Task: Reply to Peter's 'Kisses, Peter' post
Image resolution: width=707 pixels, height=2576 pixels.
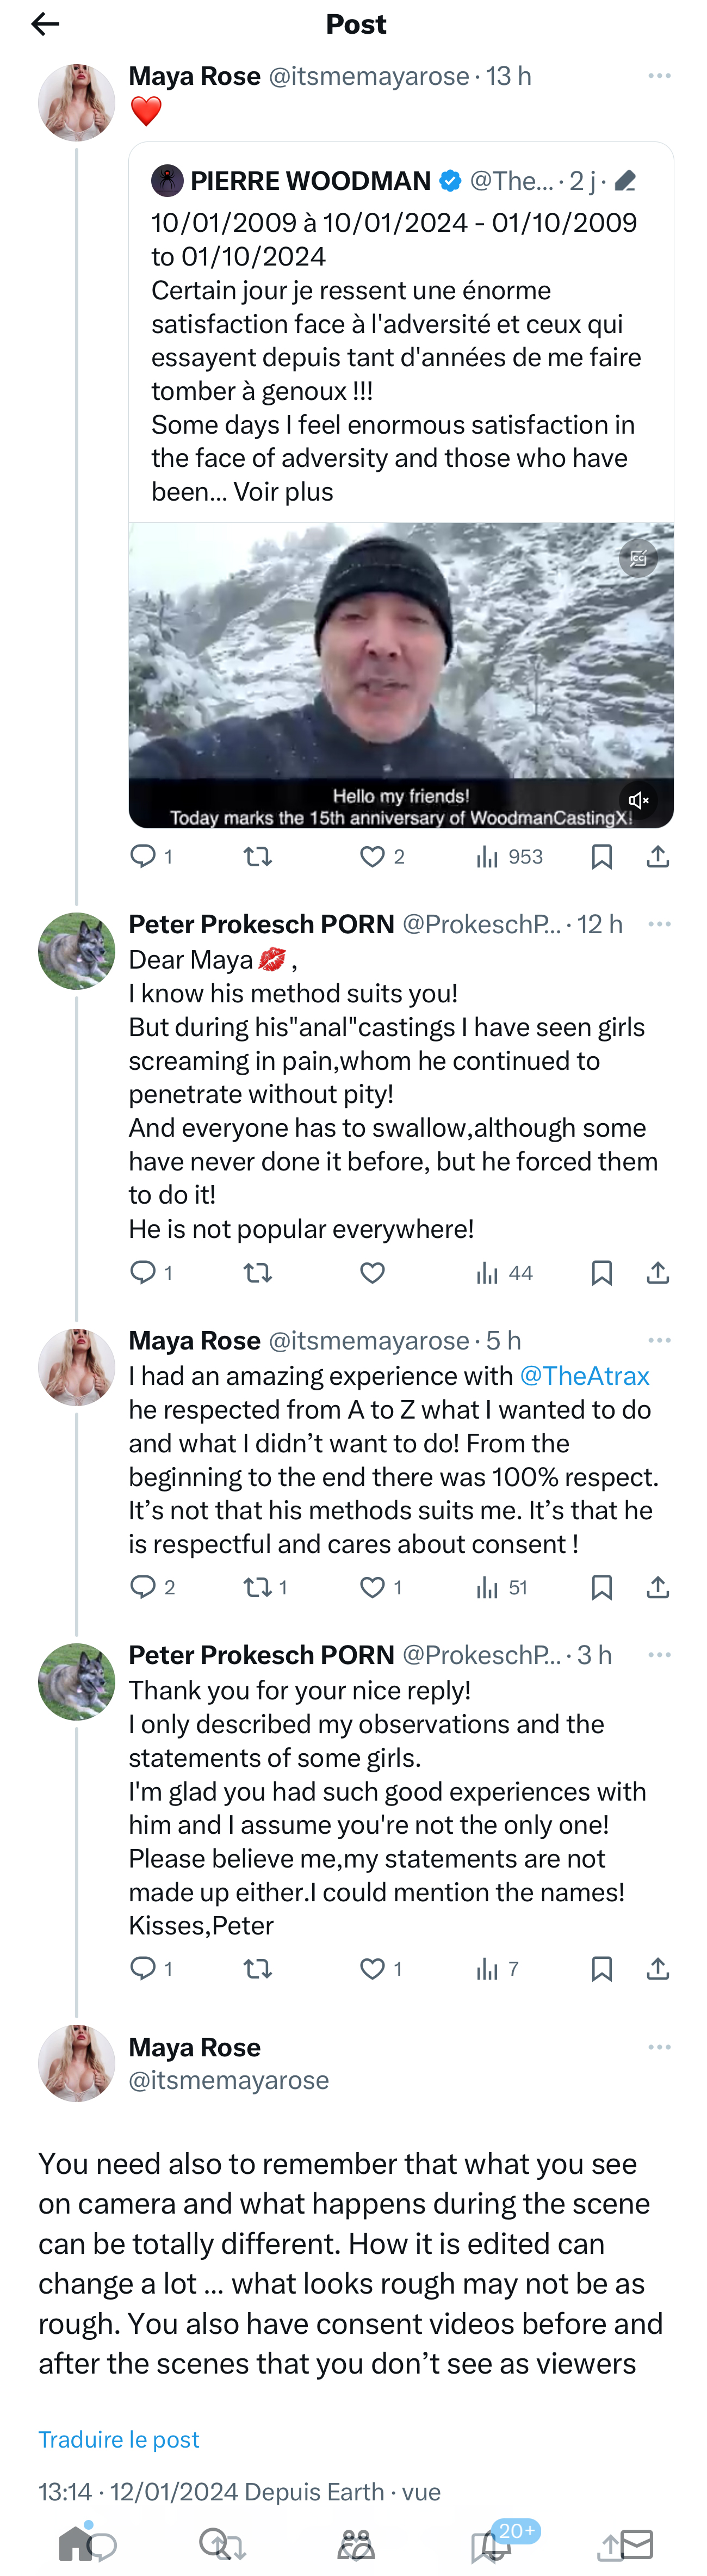Action: click(x=144, y=1968)
